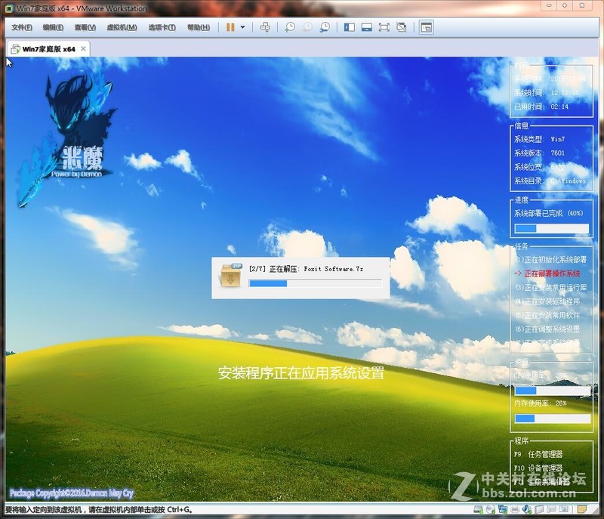Suspend the virtual machine with pause icon

click(x=230, y=27)
